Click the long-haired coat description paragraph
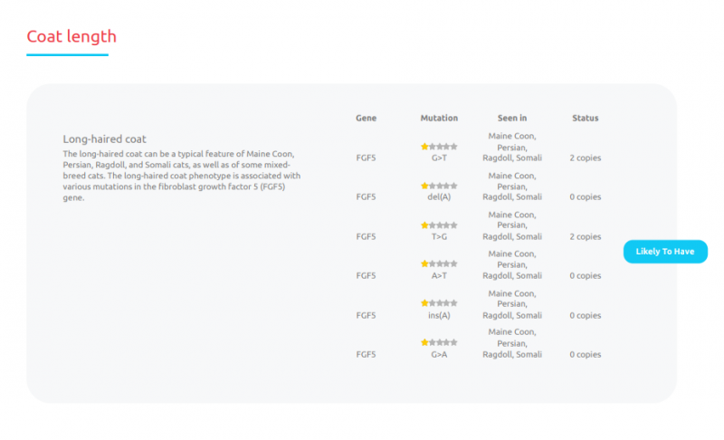Image resolution: width=724 pixels, height=440 pixels. coord(181,176)
